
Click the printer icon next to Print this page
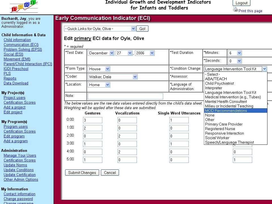click(x=235, y=9)
